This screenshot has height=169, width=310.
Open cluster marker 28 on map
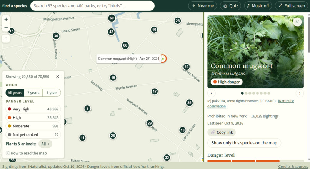point(113,136)
